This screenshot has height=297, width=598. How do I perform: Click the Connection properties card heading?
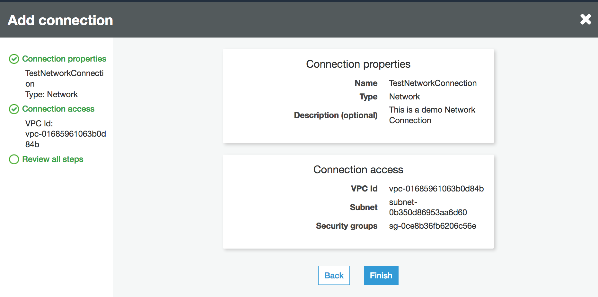[x=358, y=64]
